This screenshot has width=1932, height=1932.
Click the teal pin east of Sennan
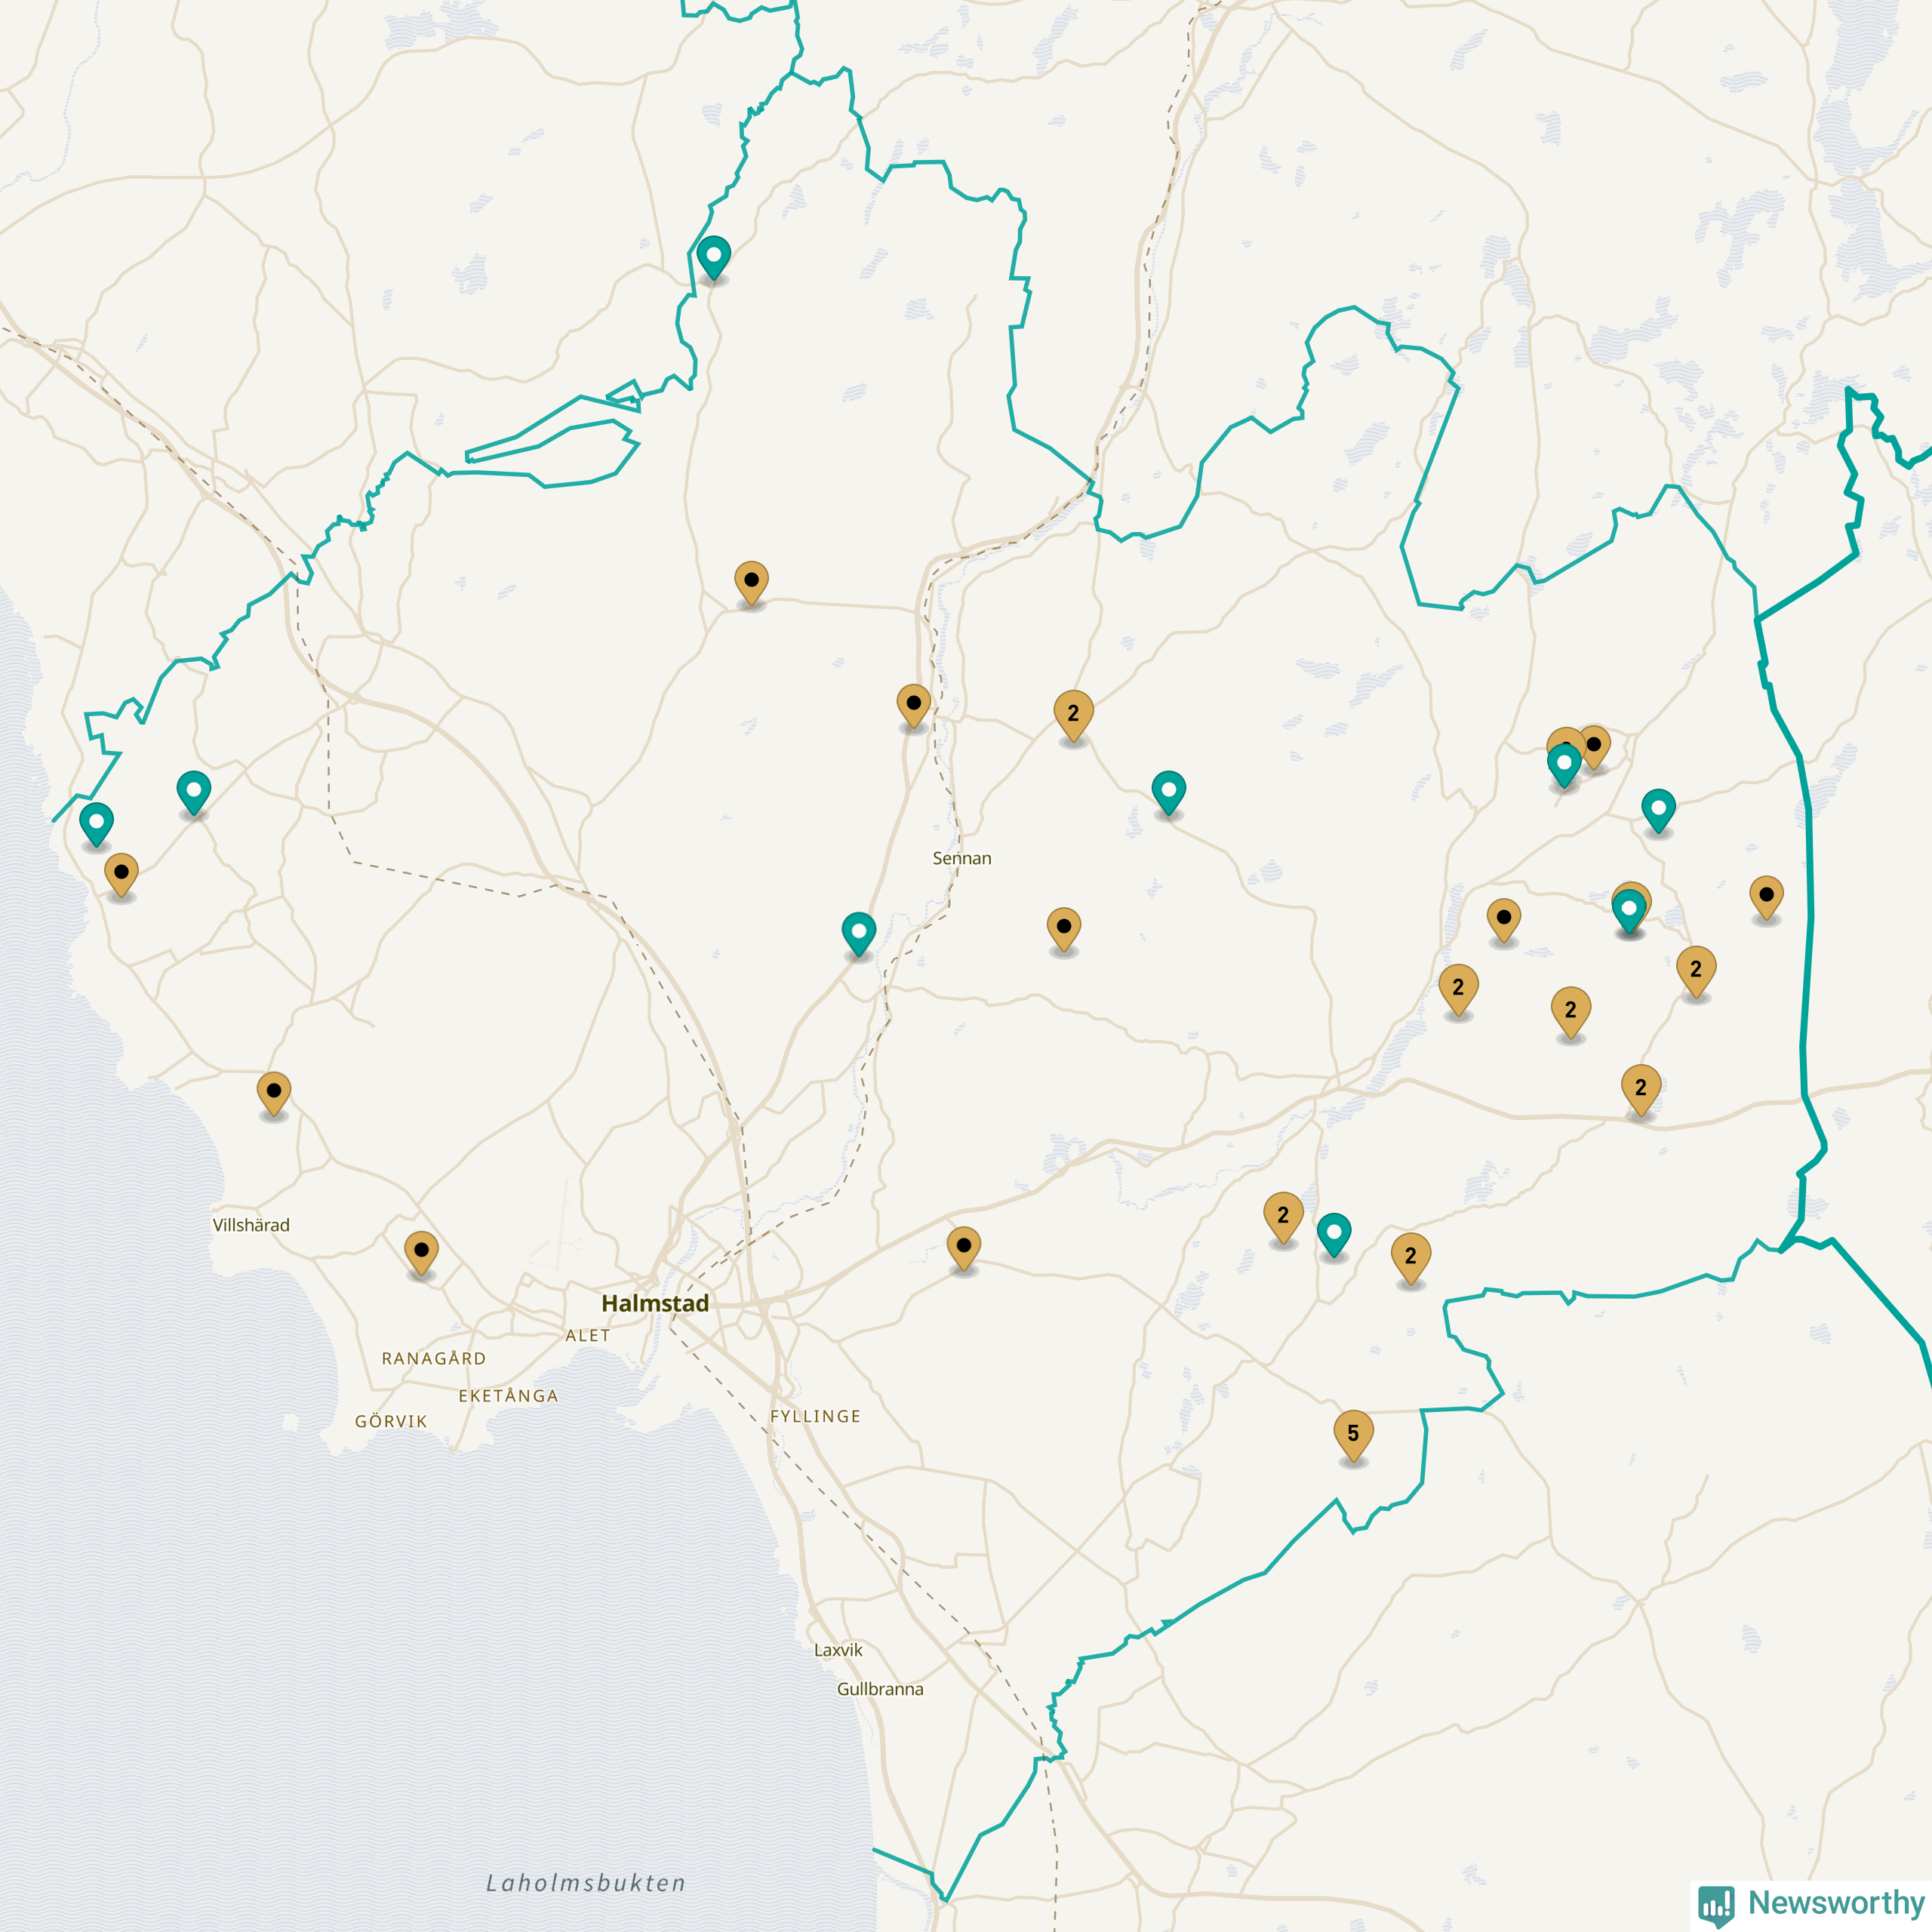1168,792
